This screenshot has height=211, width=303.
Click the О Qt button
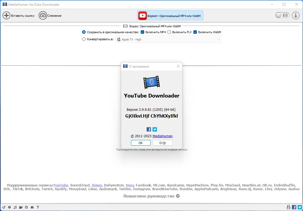click(x=163, y=143)
